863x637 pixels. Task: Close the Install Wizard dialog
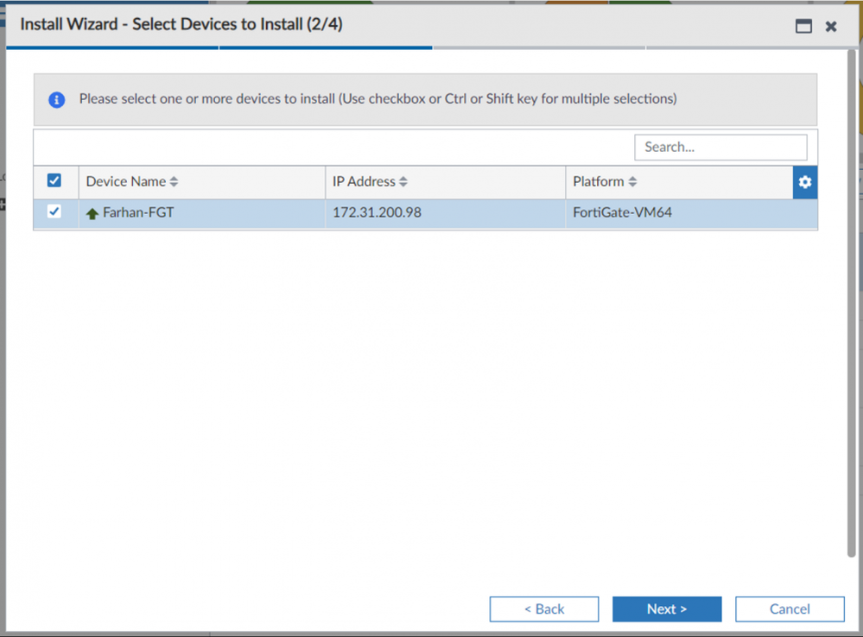pos(831,26)
